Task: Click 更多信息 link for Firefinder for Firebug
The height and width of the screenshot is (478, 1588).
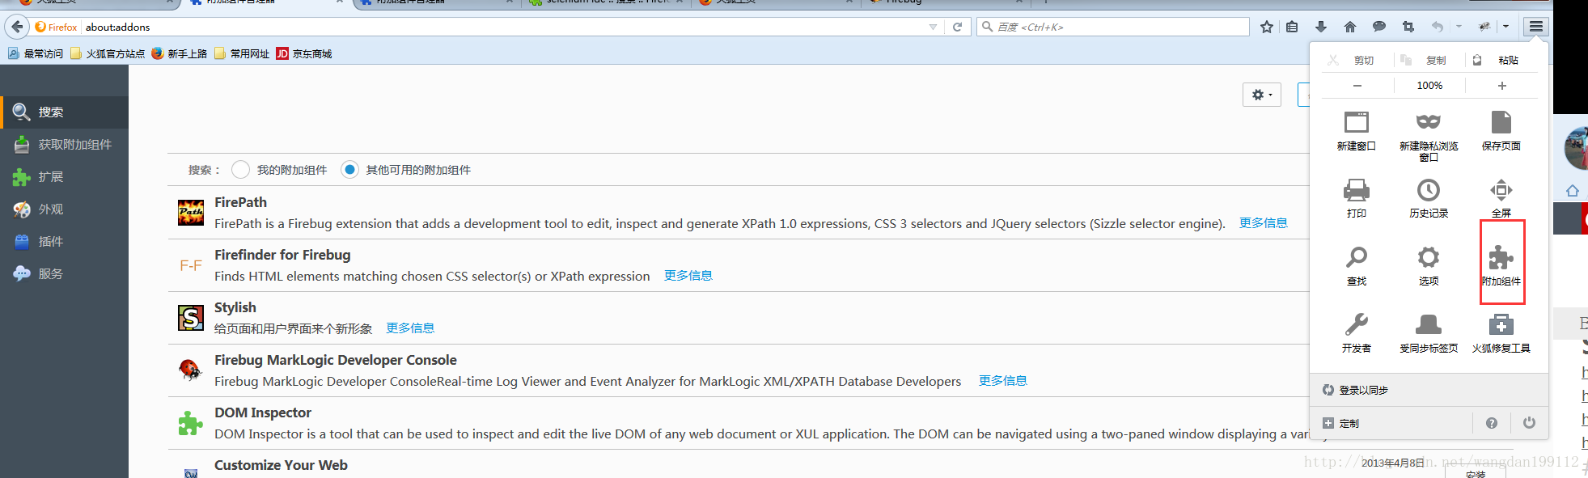Action: coord(688,276)
